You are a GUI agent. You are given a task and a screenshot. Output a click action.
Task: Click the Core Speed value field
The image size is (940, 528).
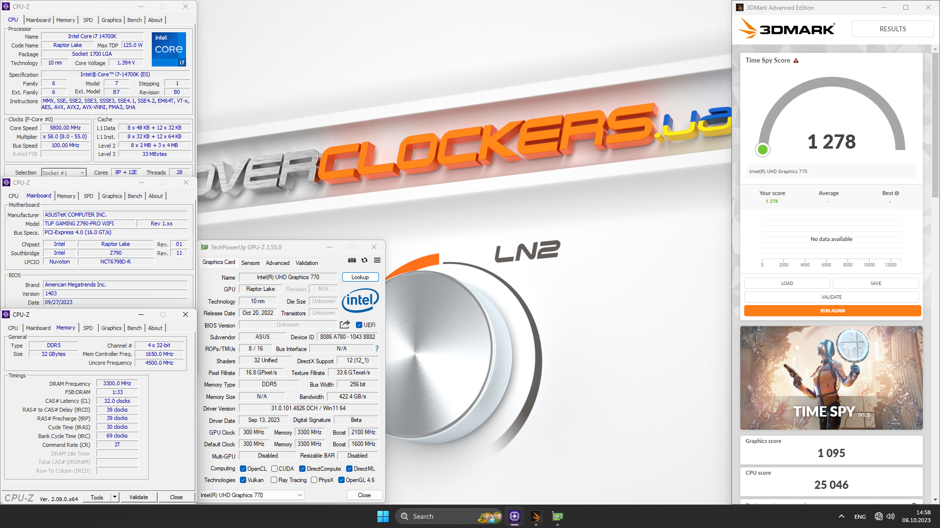[x=65, y=128]
